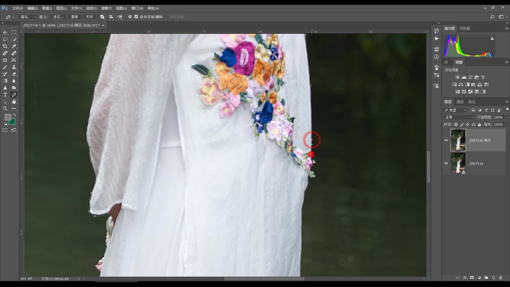The image size is (510, 287).
Task: Switch to the 通道 tab
Action: 460,102
